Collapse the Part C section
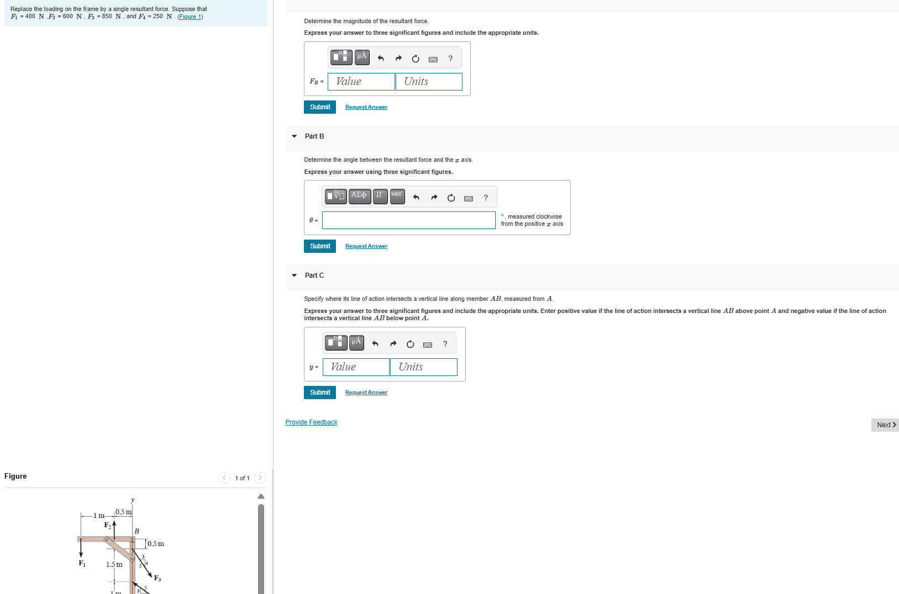Screen dimensions: 899x594 tap(295, 275)
